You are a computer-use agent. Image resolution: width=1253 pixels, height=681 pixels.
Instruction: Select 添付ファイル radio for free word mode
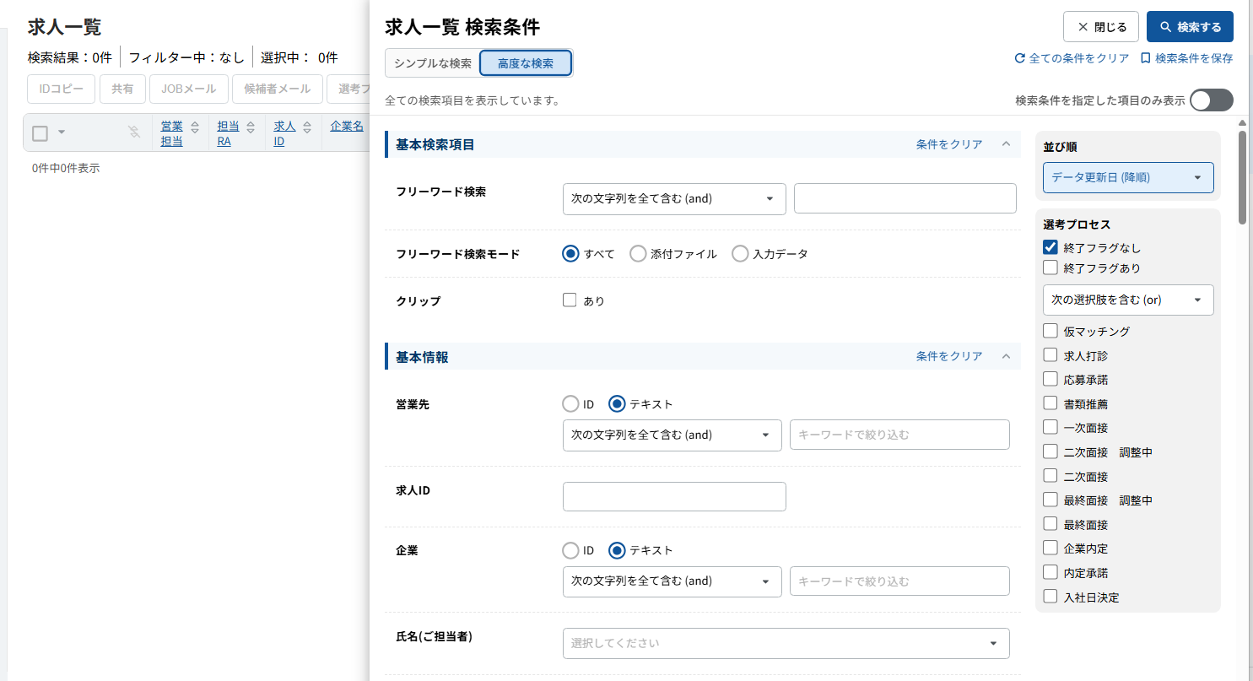pyautogui.click(x=639, y=254)
